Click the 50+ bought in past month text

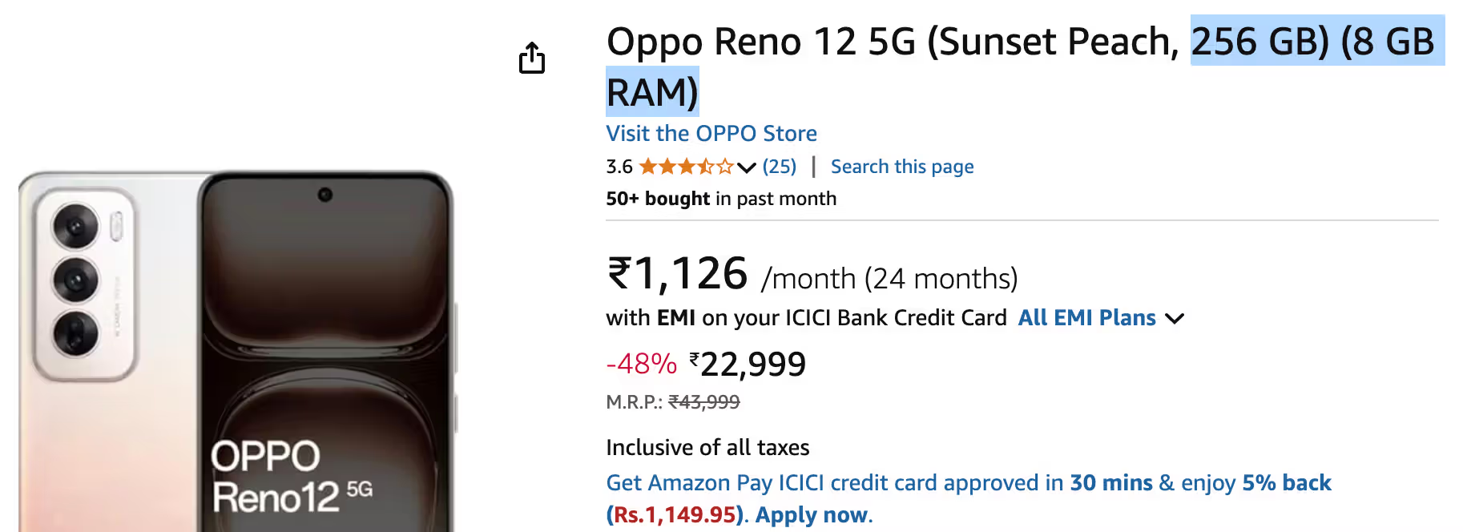point(721,199)
